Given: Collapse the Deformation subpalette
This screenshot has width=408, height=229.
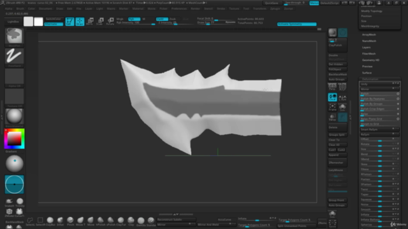Looking at the screenshot, I should click(370, 79).
